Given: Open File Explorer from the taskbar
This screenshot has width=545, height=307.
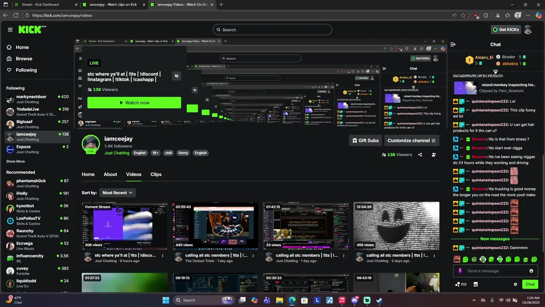Looking at the screenshot, I should coord(279,300).
